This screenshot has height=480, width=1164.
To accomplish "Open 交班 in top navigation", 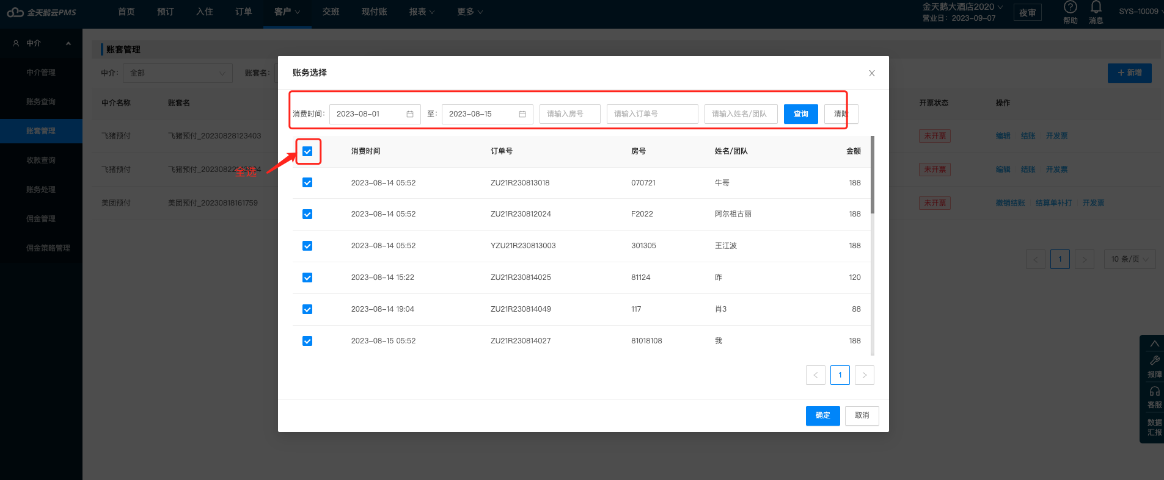I will click(x=331, y=12).
